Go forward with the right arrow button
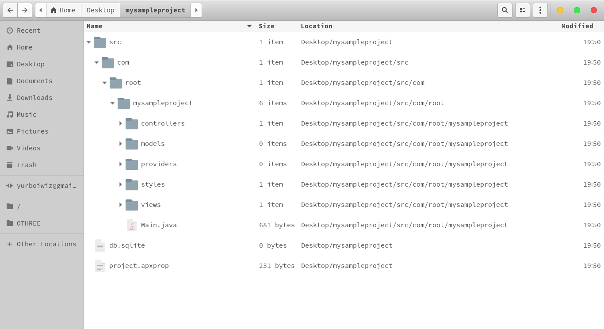This screenshot has width=604, height=329. point(25,10)
